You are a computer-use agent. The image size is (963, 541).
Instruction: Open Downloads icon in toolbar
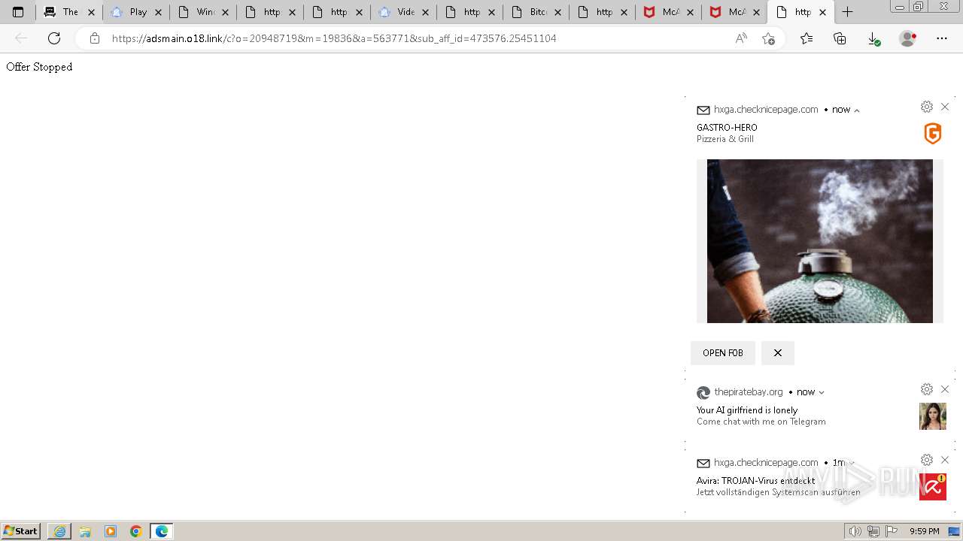click(873, 38)
